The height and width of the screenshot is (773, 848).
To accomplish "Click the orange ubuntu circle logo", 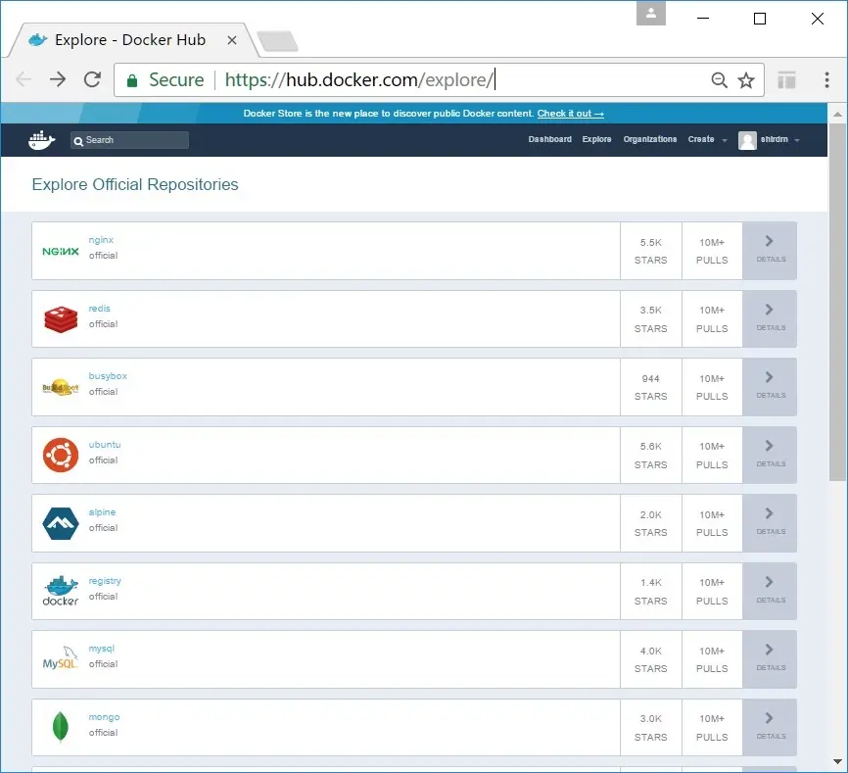I will tap(61, 455).
